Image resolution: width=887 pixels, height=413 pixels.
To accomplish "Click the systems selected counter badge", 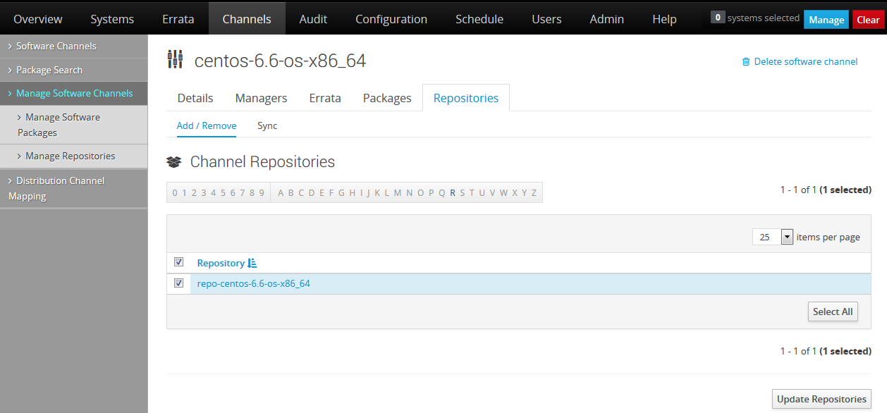I will (x=718, y=18).
